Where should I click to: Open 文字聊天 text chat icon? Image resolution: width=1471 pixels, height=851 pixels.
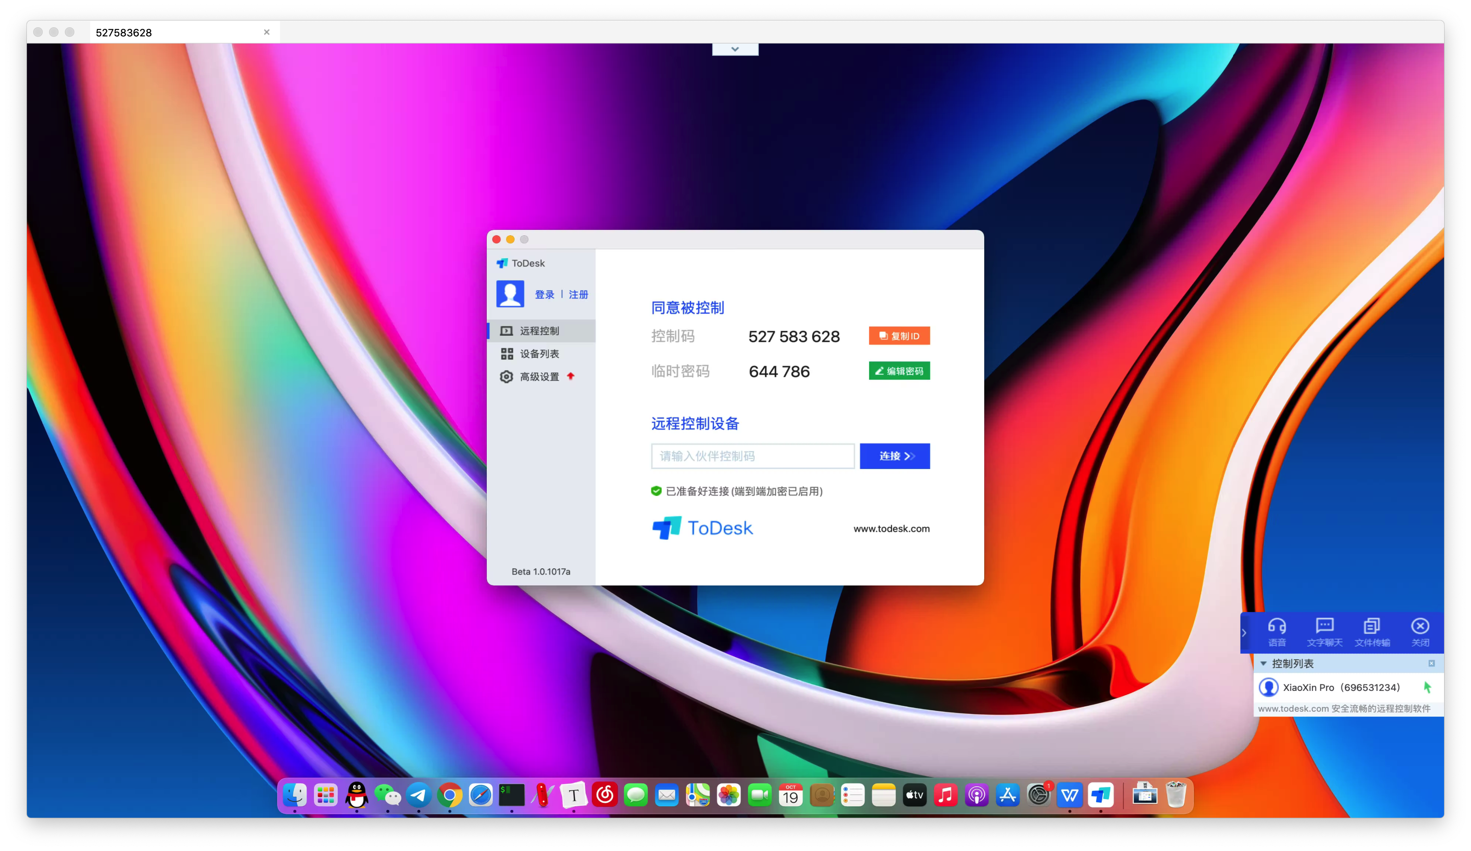tap(1324, 632)
